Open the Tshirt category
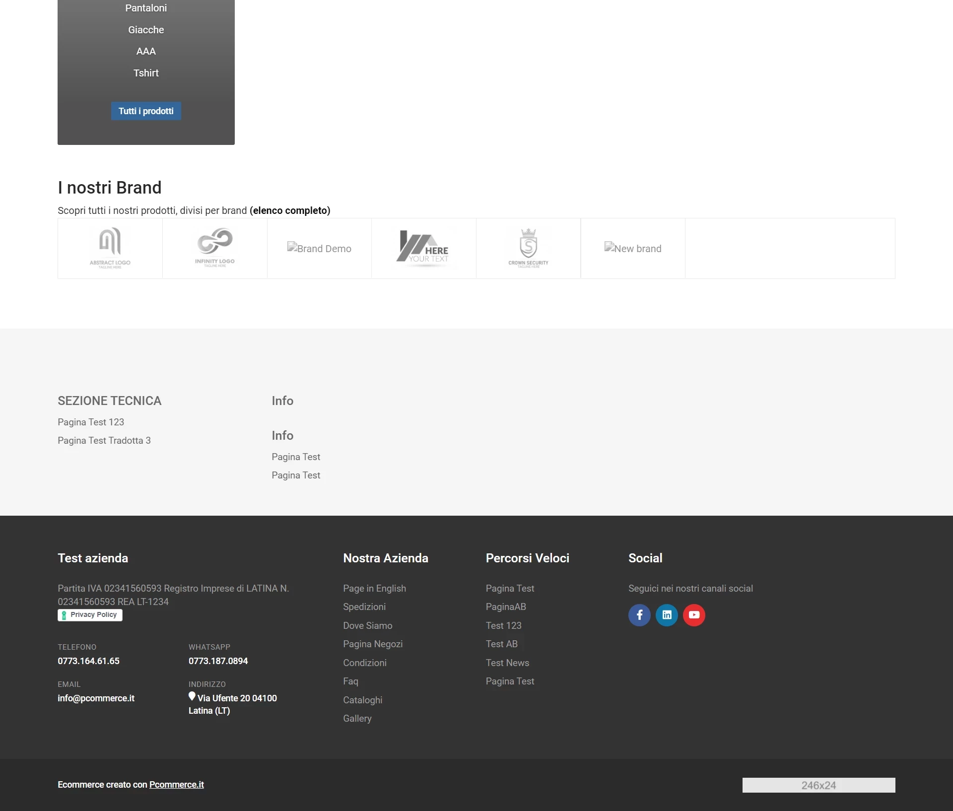The image size is (953, 811). click(146, 73)
